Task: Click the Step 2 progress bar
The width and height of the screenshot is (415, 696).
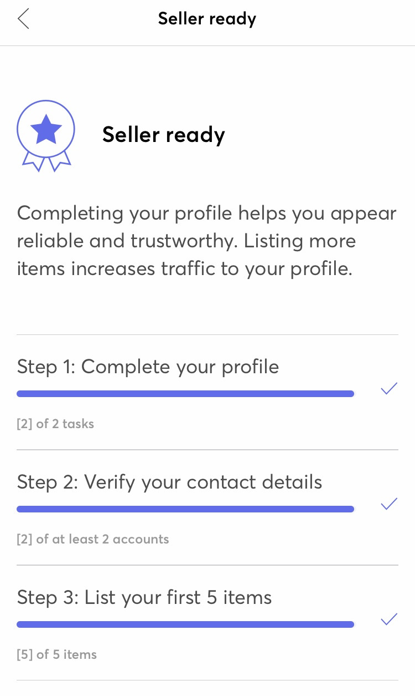Action: (x=185, y=509)
